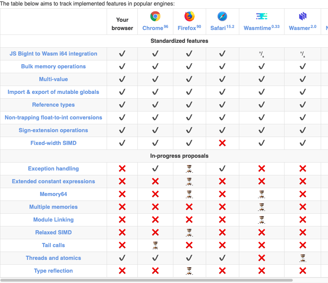This screenshot has height=283, width=328.
Task: Click Wasmtime hourglass icon for Memory64
Action: 262,194
